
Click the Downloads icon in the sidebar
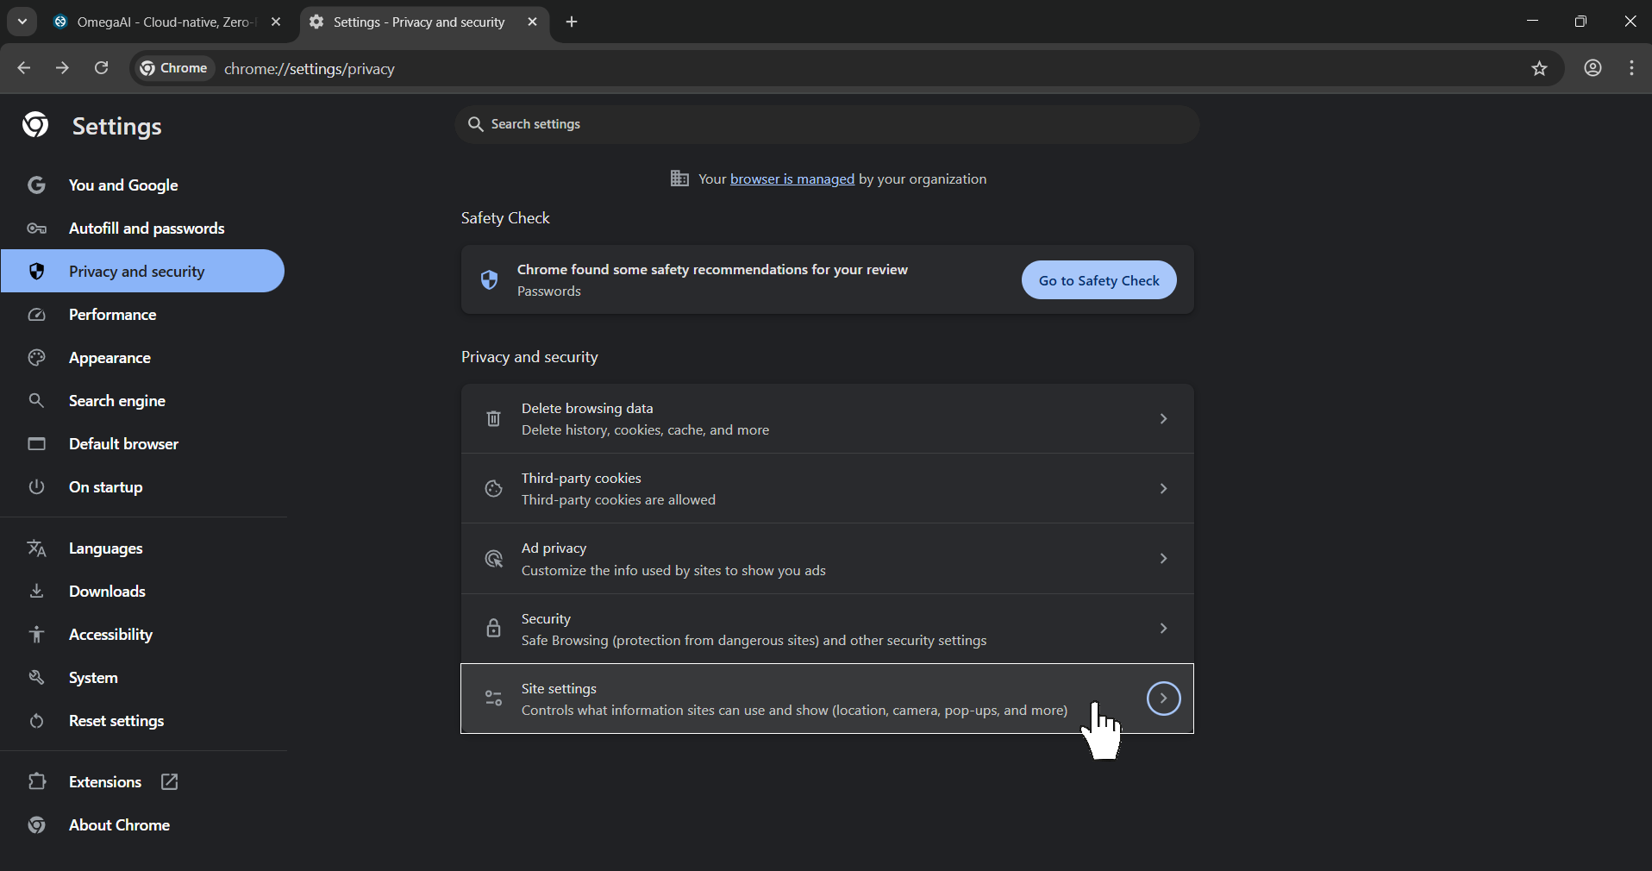click(x=37, y=592)
